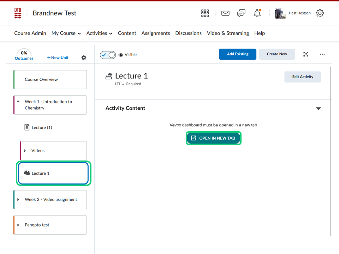Open the three-dot more options menu
This screenshot has width=339, height=254.
click(x=322, y=54)
